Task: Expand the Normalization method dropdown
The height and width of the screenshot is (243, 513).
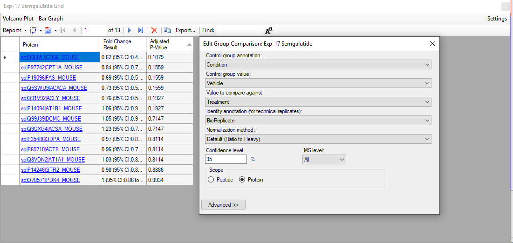Action: [318, 139]
